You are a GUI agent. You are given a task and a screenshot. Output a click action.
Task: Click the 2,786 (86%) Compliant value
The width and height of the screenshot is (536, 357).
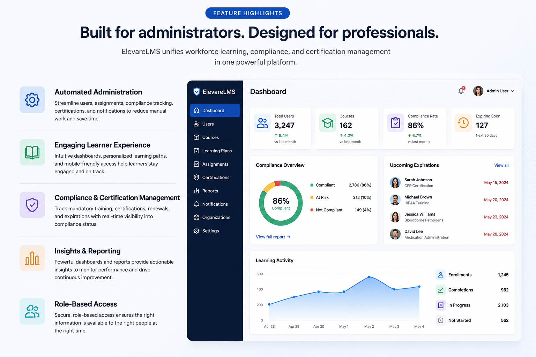tap(360, 185)
